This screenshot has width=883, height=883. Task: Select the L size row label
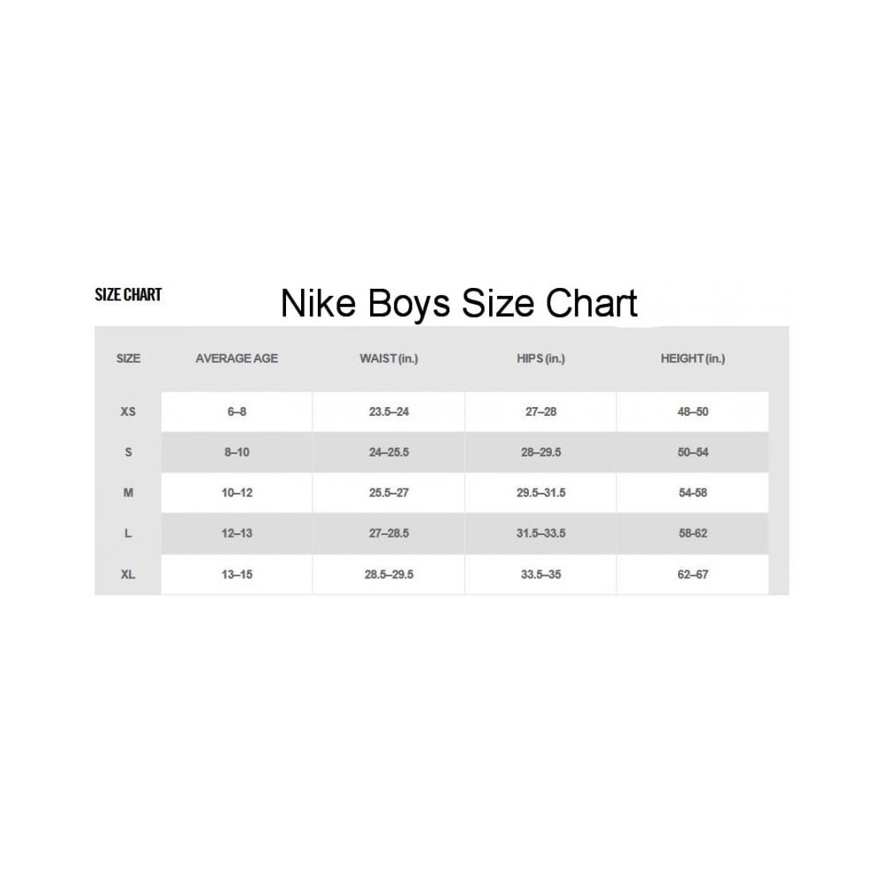(x=128, y=533)
